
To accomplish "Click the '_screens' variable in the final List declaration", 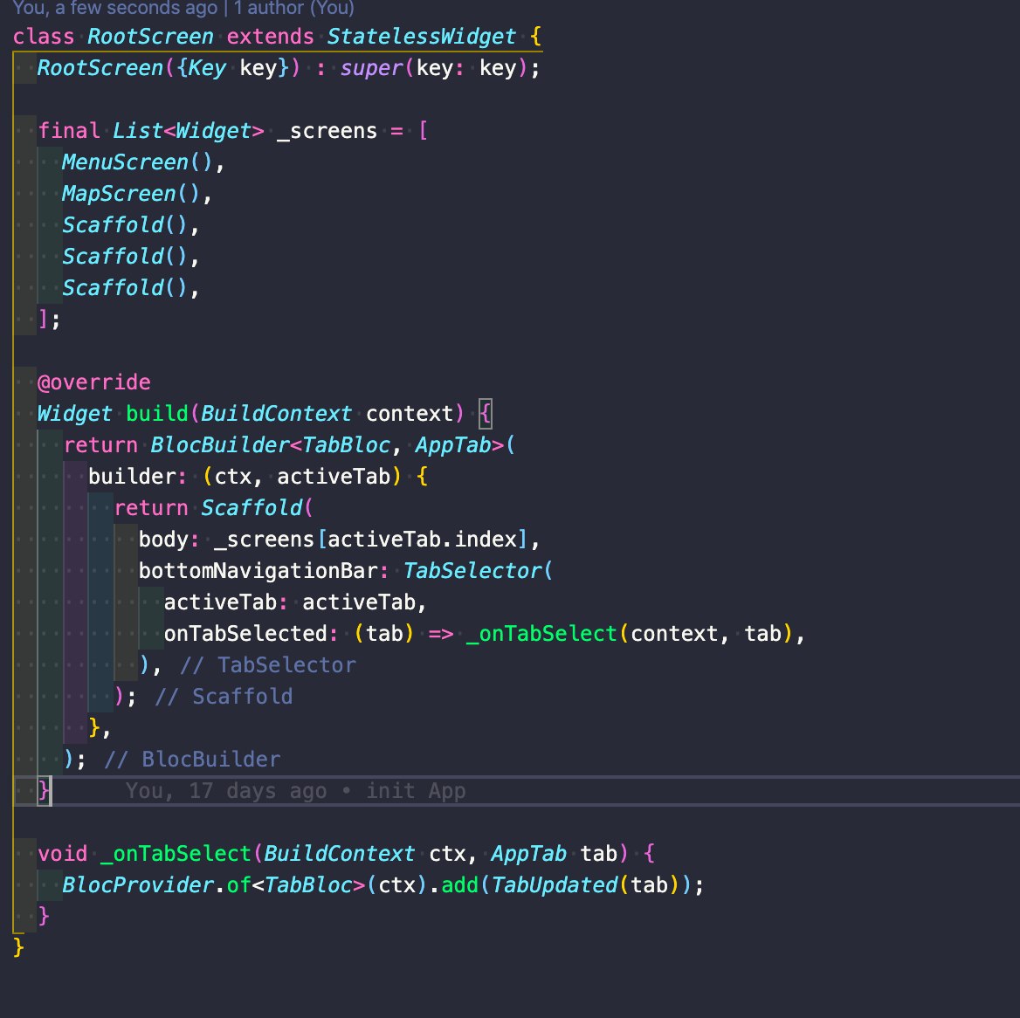I will (x=327, y=131).
